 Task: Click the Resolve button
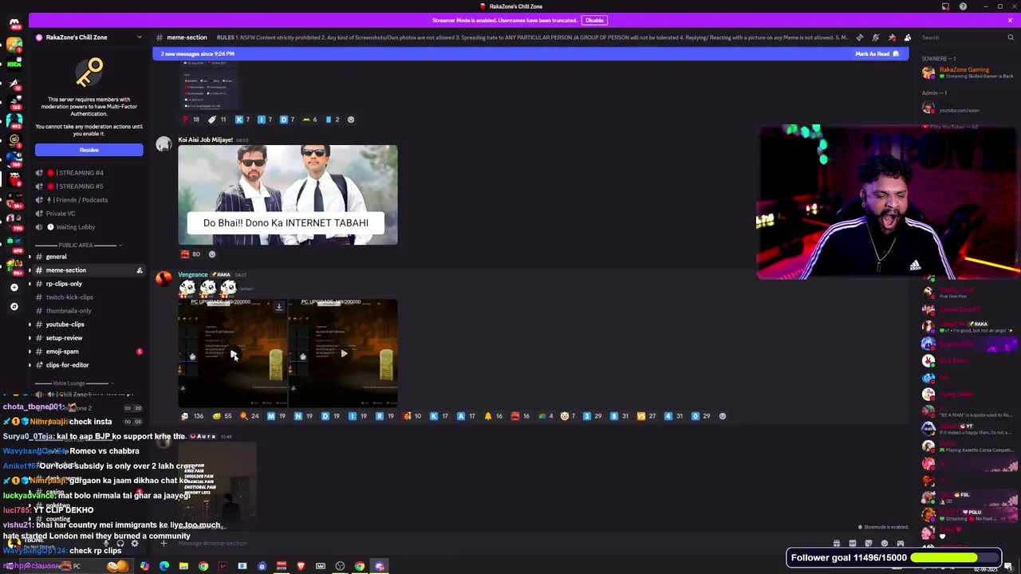coord(89,150)
